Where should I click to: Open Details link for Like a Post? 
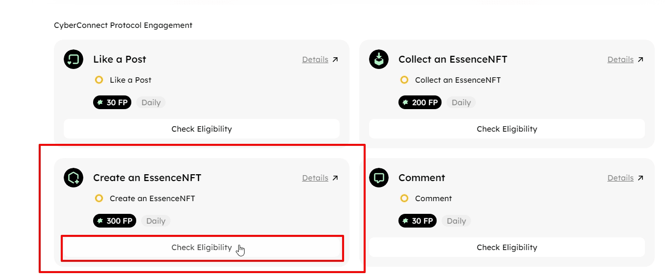tap(315, 60)
